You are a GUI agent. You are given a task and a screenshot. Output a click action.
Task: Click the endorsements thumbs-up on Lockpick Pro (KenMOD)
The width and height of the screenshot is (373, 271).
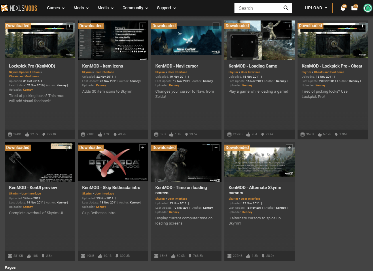coord(27,134)
